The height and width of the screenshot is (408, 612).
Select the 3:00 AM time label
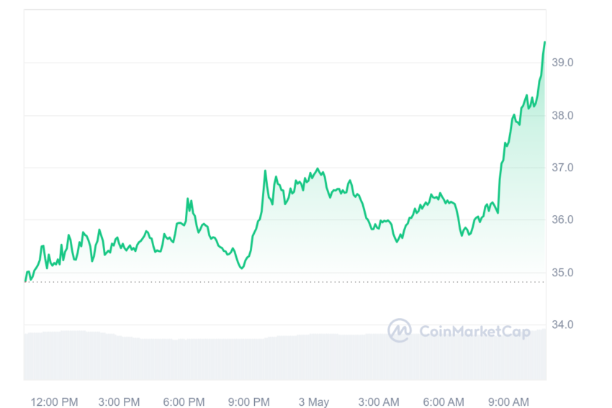(x=379, y=402)
